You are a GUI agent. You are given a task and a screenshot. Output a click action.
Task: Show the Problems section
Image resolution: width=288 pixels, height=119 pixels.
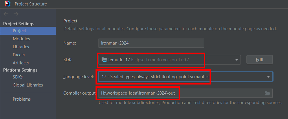22,99
